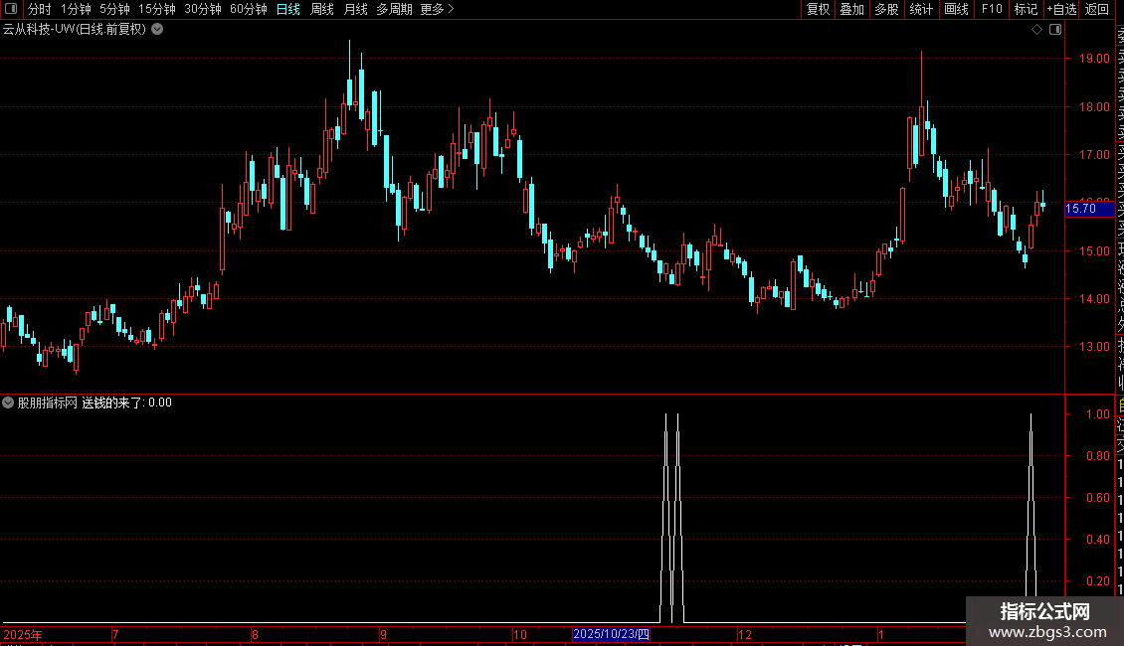Click the 标记 mark button

(x=1026, y=9)
